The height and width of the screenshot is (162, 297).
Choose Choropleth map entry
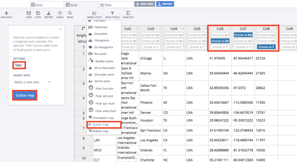[x=103, y=118]
